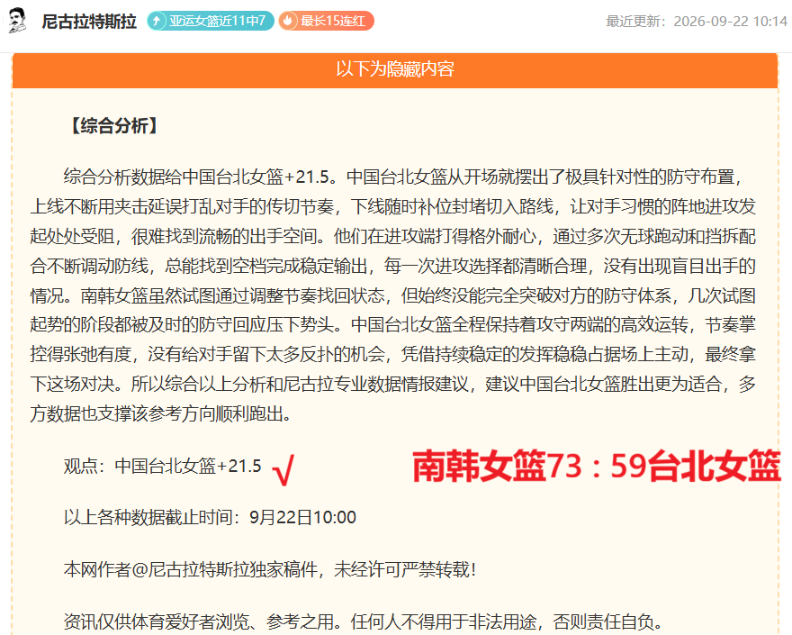Select the 【综合分析】 section heading
Screen dimensions: 792x635
(114, 126)
